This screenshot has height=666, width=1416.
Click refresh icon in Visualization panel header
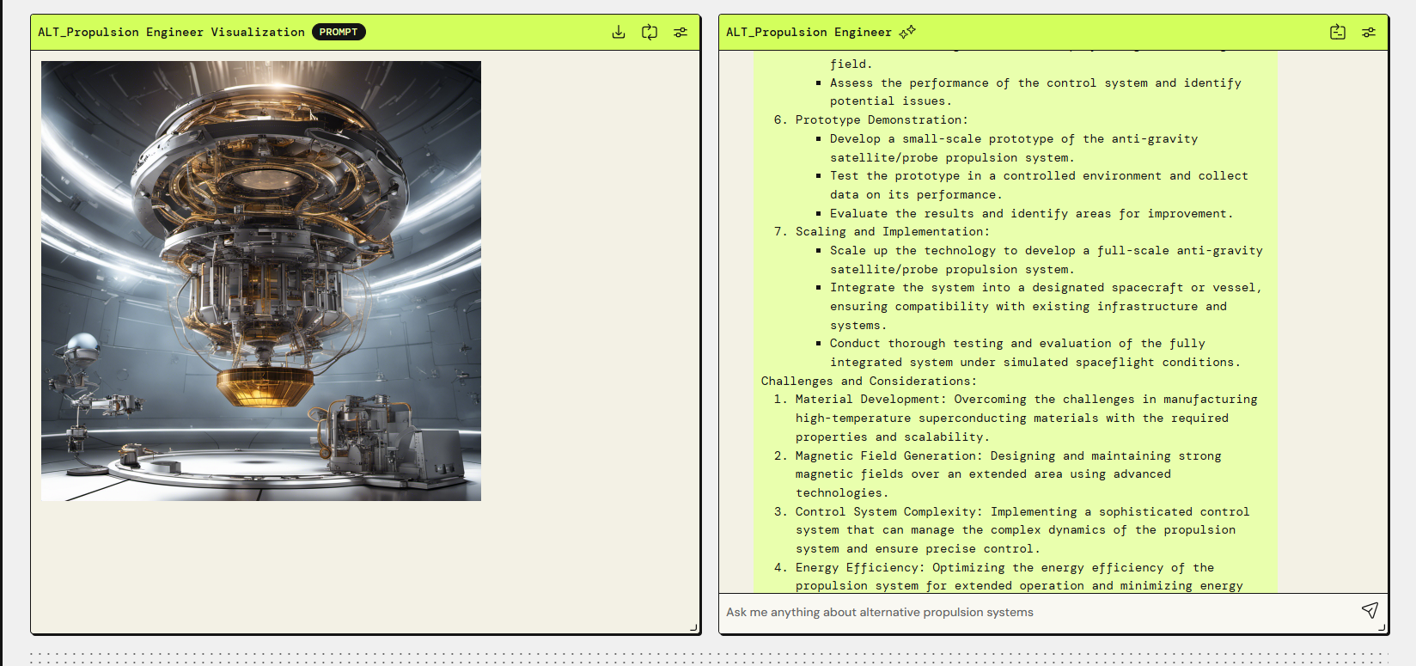point(650,32)
